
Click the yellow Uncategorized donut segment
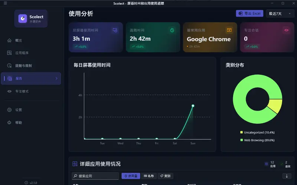276,105
